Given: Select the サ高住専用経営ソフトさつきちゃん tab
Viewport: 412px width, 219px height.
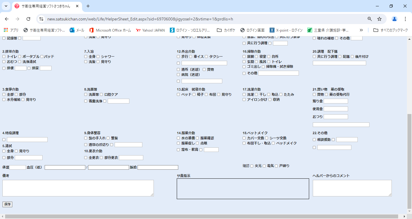Looking at the screenshot, I should [x=45, y=6].
